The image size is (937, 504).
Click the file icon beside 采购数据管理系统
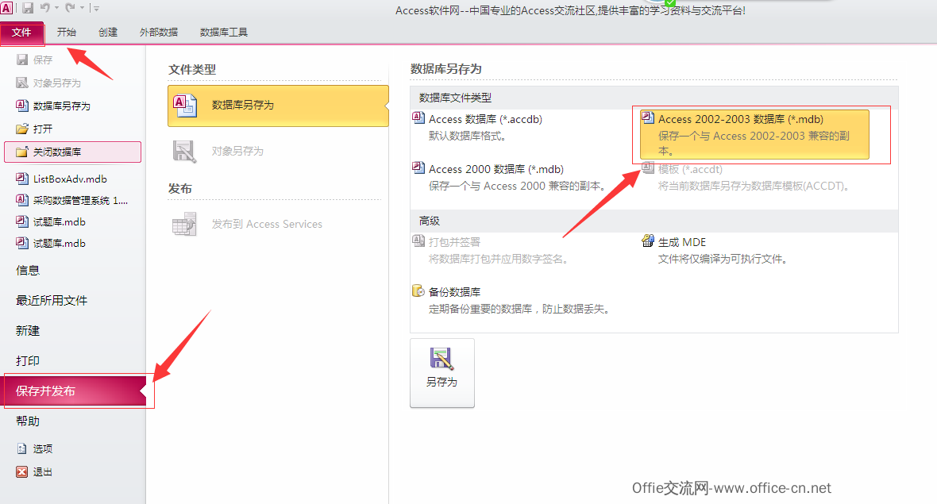tap(22, 199)
